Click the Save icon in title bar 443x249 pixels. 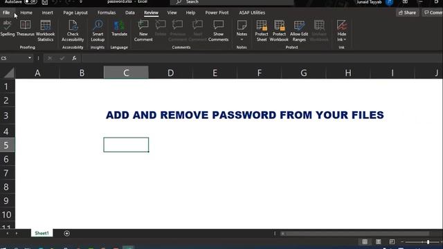44,2
